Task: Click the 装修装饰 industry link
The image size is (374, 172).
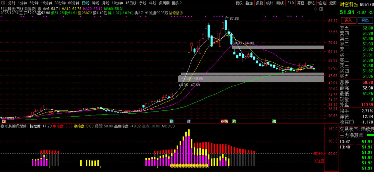Action: pos(176,13)
